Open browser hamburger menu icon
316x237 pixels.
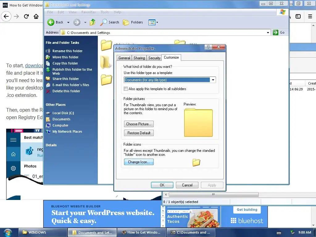[310, 16]
